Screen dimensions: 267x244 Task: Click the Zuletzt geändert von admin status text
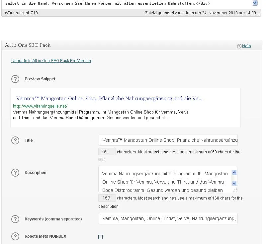[201, 13]
